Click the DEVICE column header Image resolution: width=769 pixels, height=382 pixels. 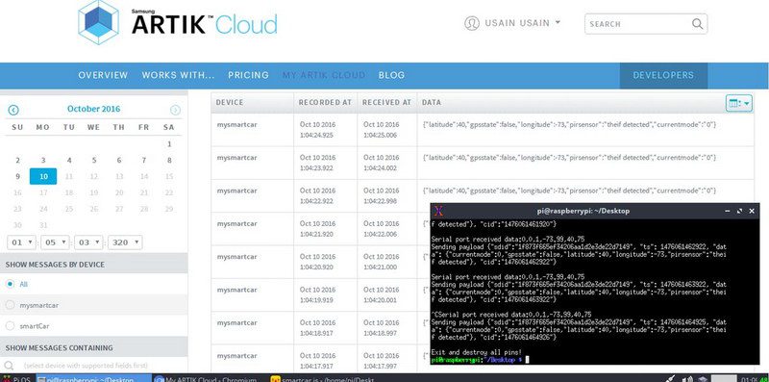230,103
